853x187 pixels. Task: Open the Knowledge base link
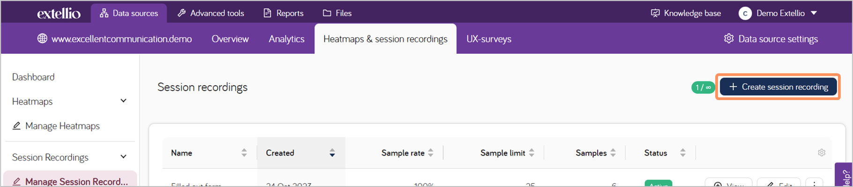(x=686, y=13)
